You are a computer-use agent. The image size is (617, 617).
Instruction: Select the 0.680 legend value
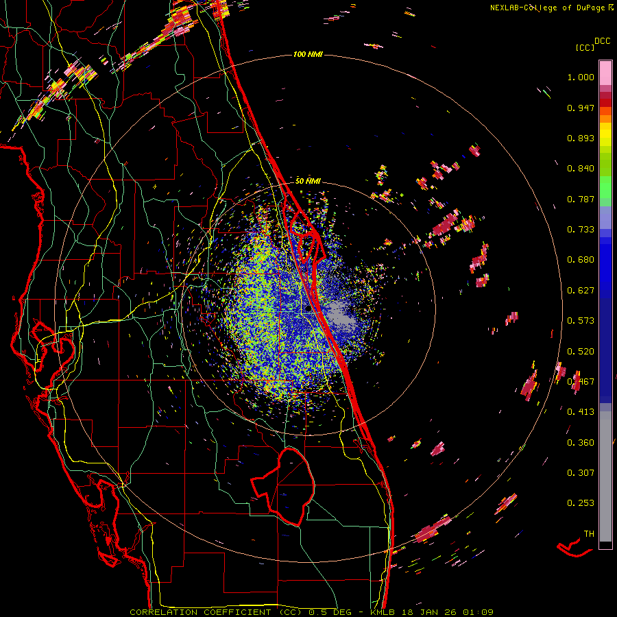click(x=581, y=260)
